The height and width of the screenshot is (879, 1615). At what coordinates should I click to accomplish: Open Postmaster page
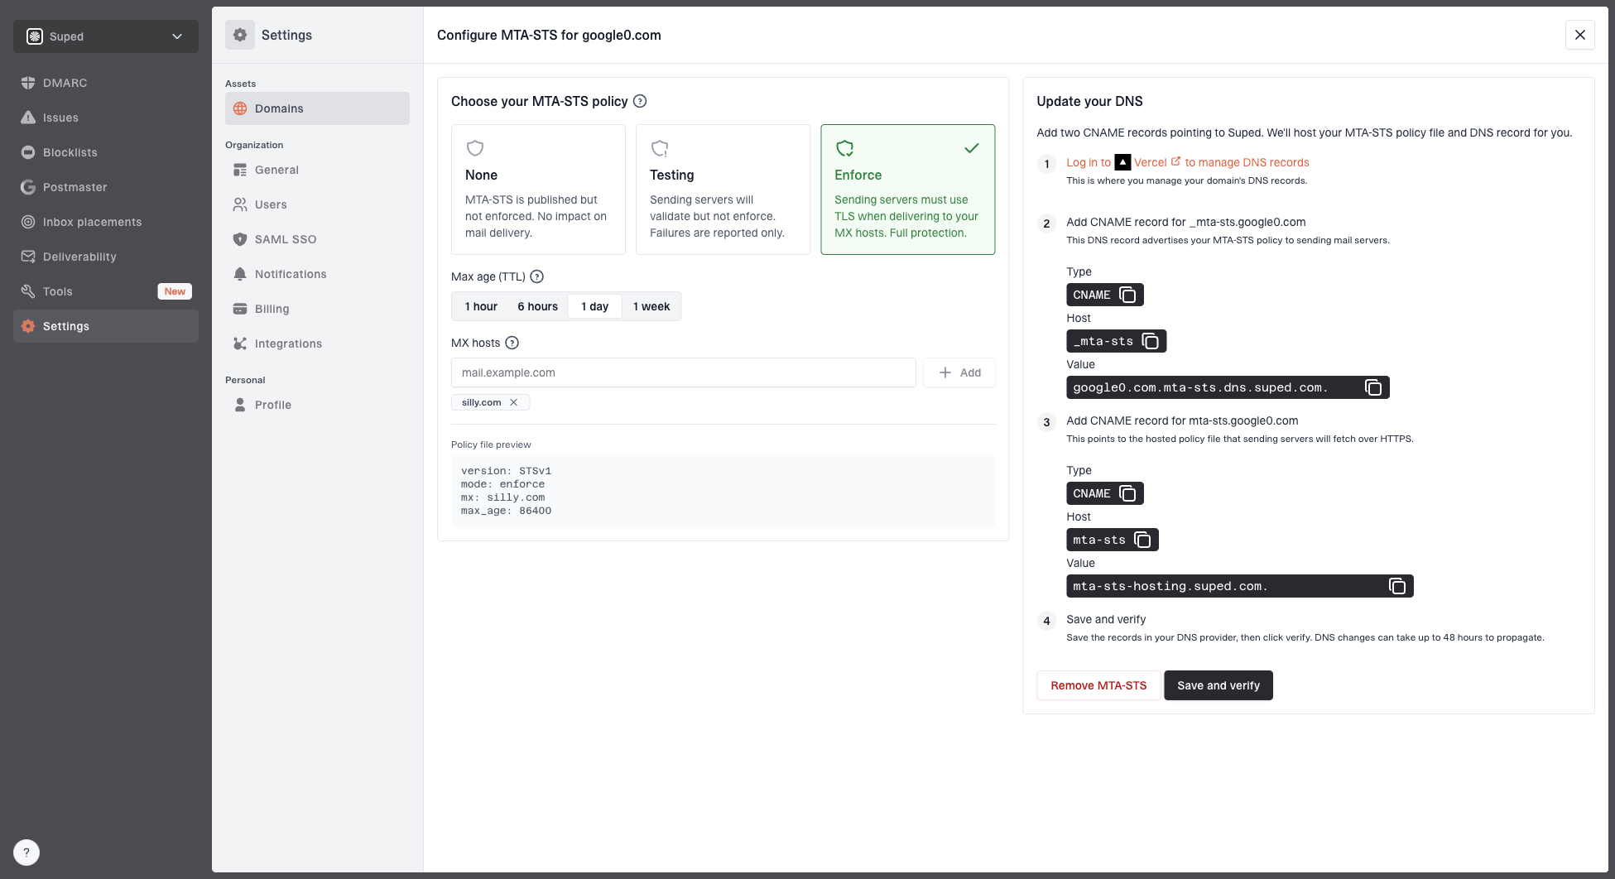[x=106, y=187]
